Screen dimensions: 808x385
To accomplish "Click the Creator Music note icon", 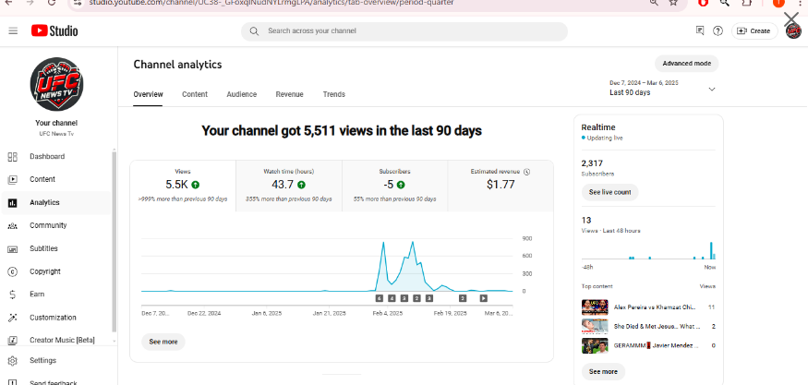I will pyautogui.click(x=12, y=340).
